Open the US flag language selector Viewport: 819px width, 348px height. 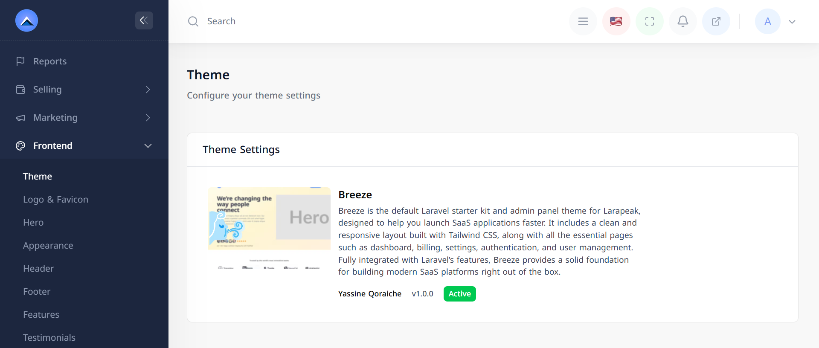[x=616, y=21]
